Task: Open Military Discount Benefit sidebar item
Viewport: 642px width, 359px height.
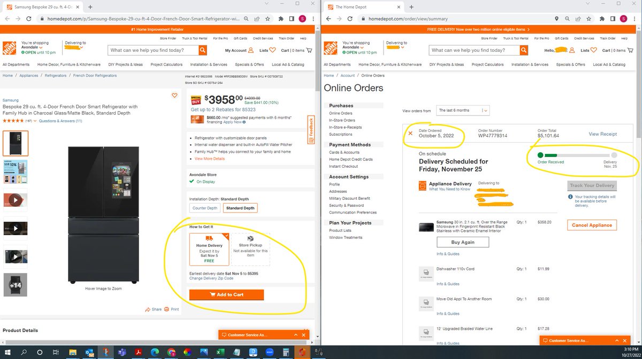Action: tap(349, 198)
